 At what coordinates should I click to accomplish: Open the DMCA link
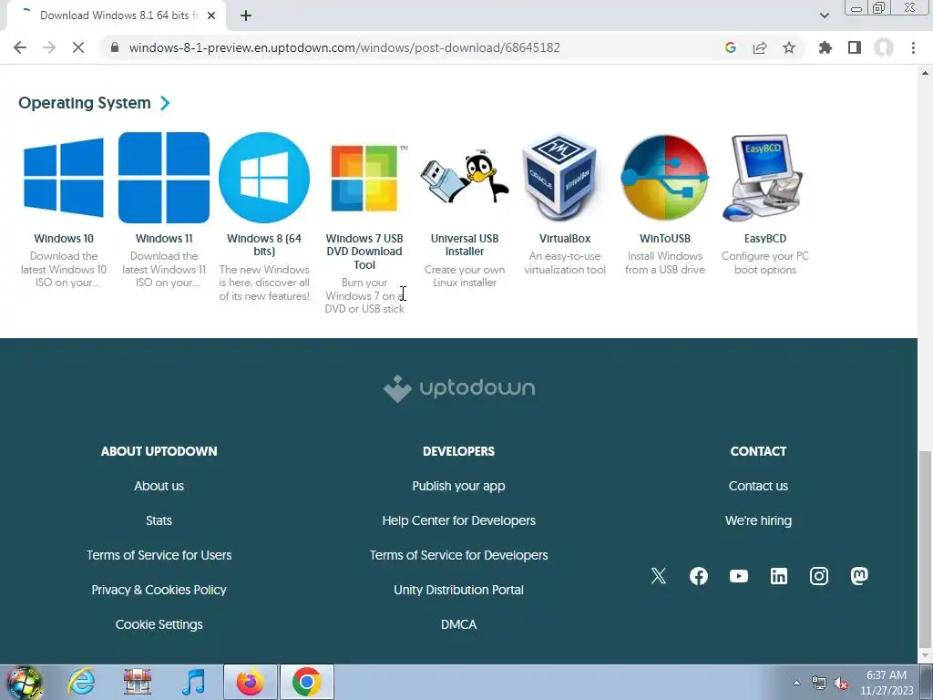(459, 623)
